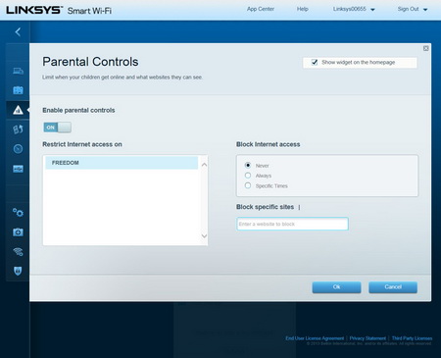Open the Speed Test gauge icon
This screenshot has height=358, width=441.
(18, 149)
